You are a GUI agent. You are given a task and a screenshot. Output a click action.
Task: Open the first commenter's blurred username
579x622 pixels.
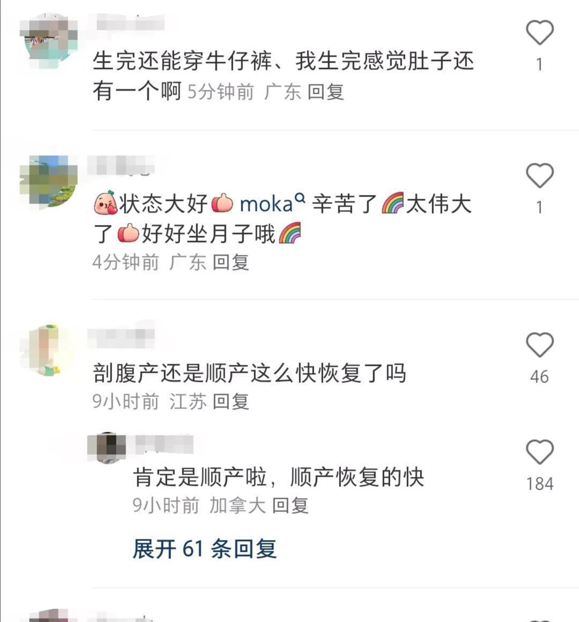[130, 22]
